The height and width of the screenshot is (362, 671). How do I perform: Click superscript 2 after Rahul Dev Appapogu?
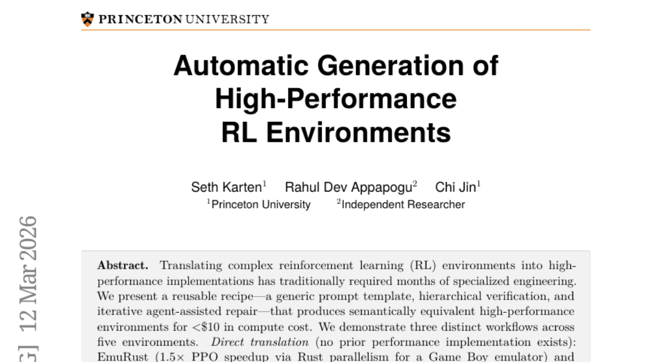[x=416, y=183]
